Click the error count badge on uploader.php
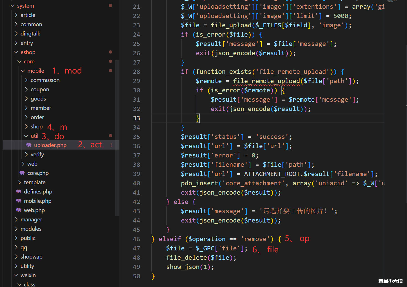The height and width of the screenshot is (287, 407). tap(112, 145)
